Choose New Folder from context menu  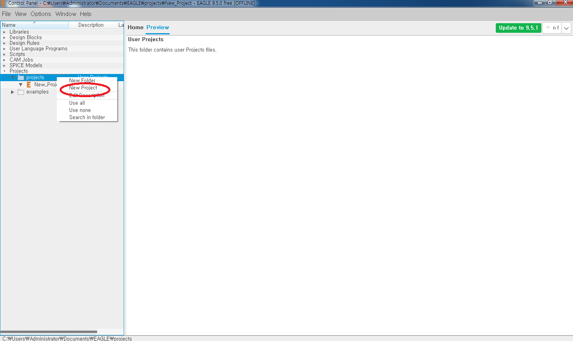(x=87, y=81)
